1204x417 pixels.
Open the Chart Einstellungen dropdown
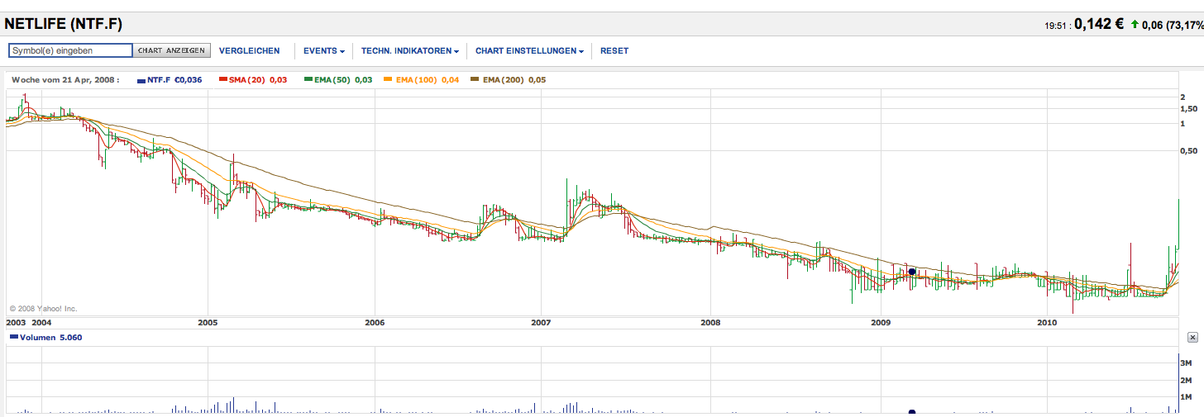coord(529,50)
